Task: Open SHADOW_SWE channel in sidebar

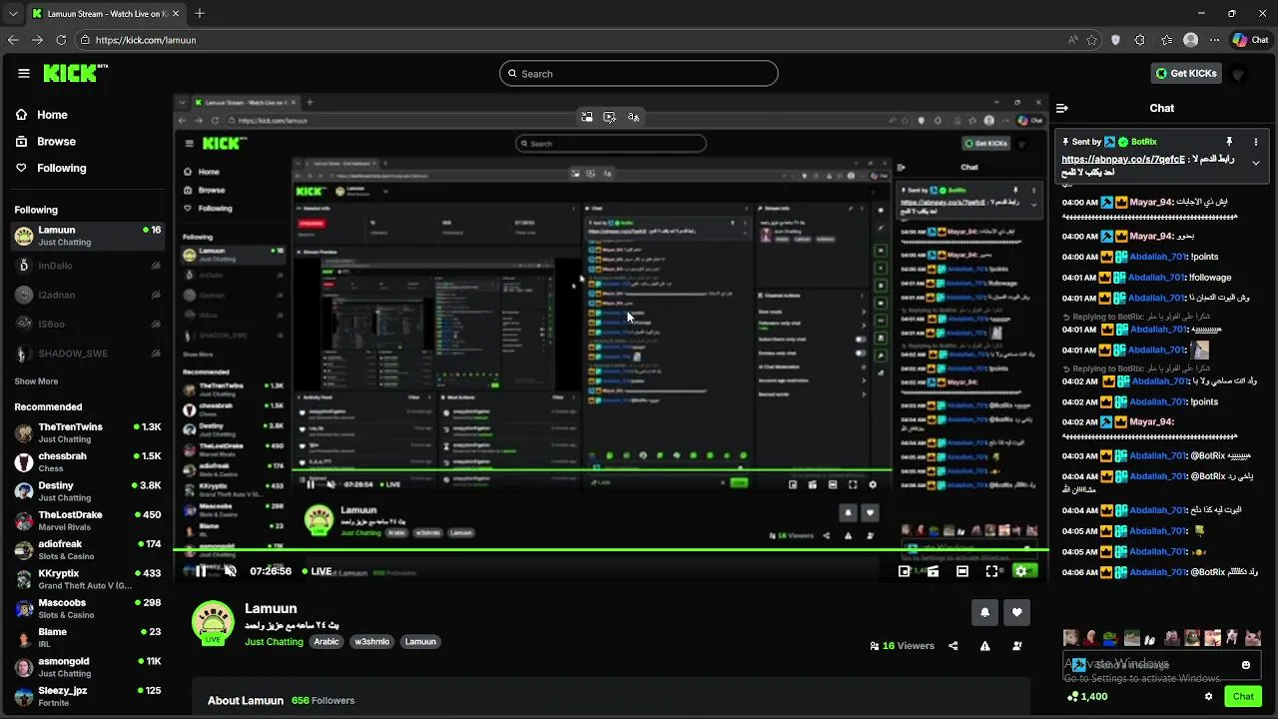Action: 88,354
